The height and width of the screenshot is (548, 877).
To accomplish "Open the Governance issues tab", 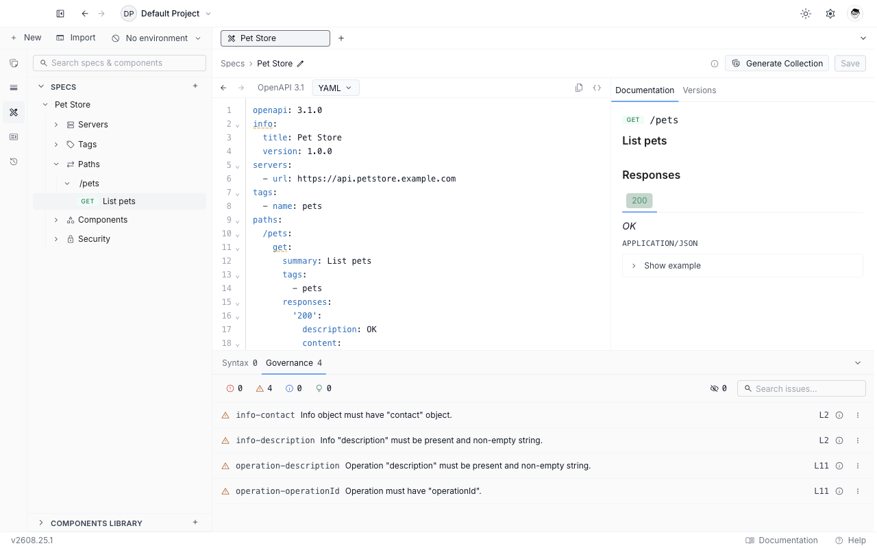I will [x=294, y=363].
